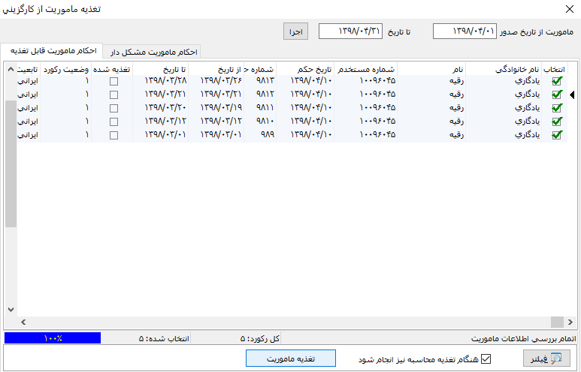Image resolution: width=581 pixels, height=372 pixels.
Task: Toggle تغذیه شده checkbox in row 9811
Action: pyautogui.click(x=113, y=108)
